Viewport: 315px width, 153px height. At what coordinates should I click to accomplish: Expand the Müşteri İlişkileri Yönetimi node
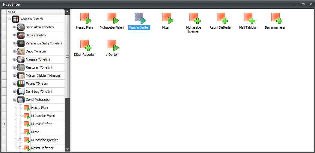[14, 75]
